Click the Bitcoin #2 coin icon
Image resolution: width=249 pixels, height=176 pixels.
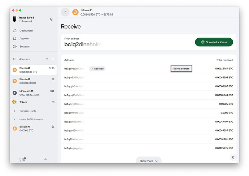click(x=14, y=81)
